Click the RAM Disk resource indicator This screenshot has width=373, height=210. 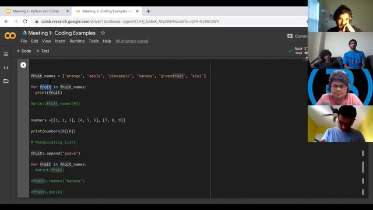(298, 51)
